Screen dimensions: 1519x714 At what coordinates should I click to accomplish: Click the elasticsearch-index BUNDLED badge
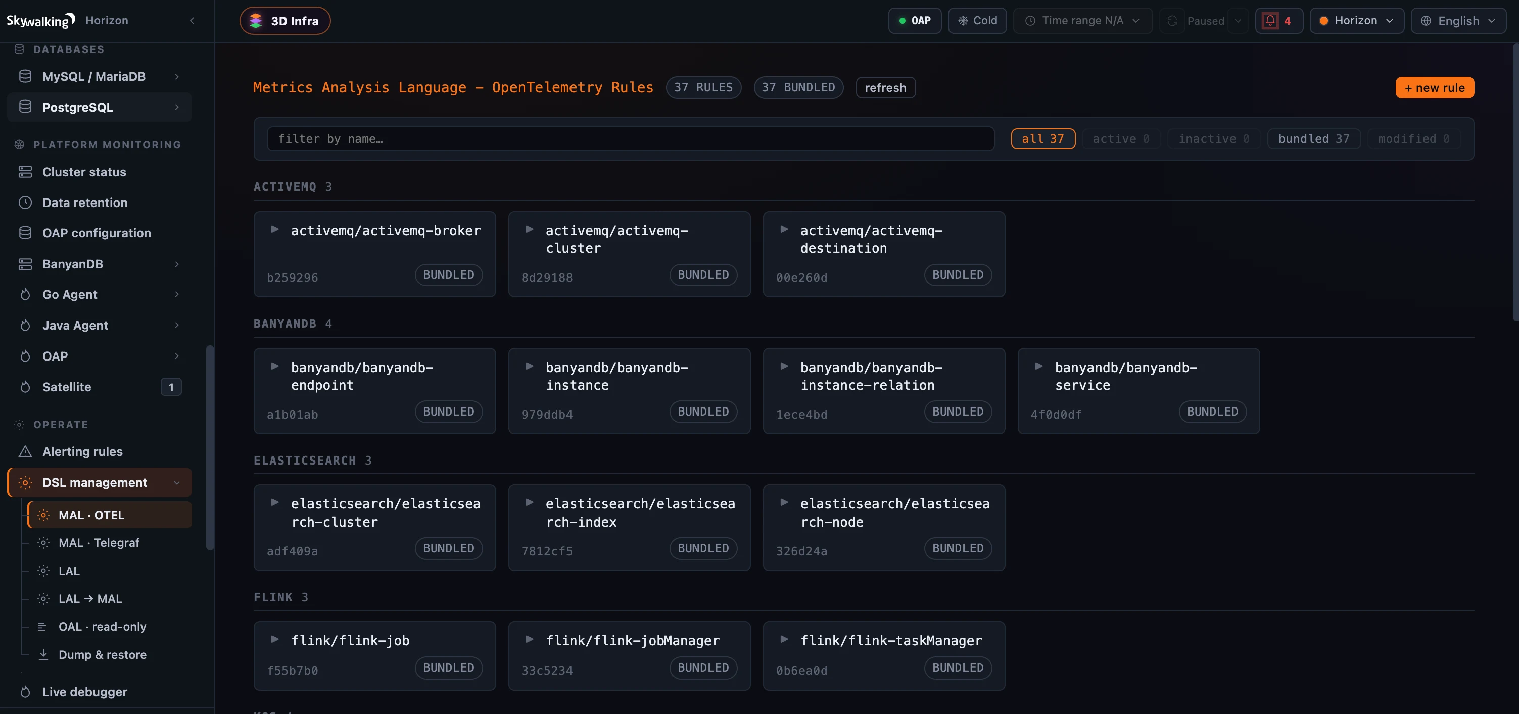pyautogui.click(x=703, y=548)
